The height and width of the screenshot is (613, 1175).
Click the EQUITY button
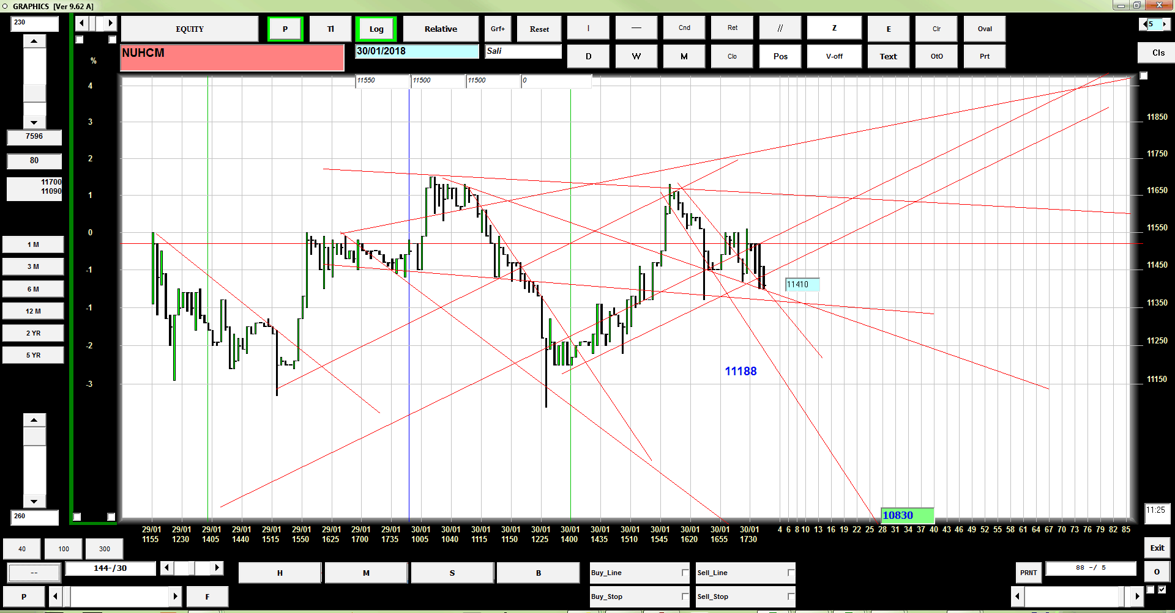[x=190, y=29]
